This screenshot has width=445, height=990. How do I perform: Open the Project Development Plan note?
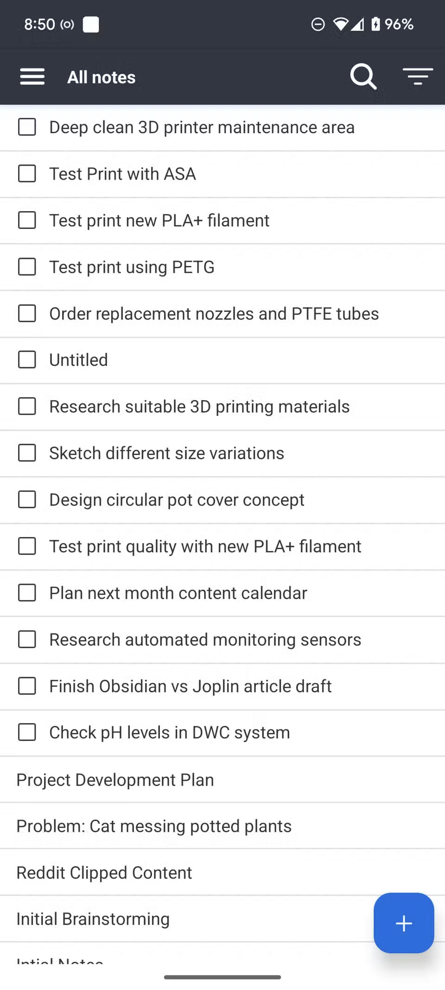pyautogui.click(x=115, y=780)
